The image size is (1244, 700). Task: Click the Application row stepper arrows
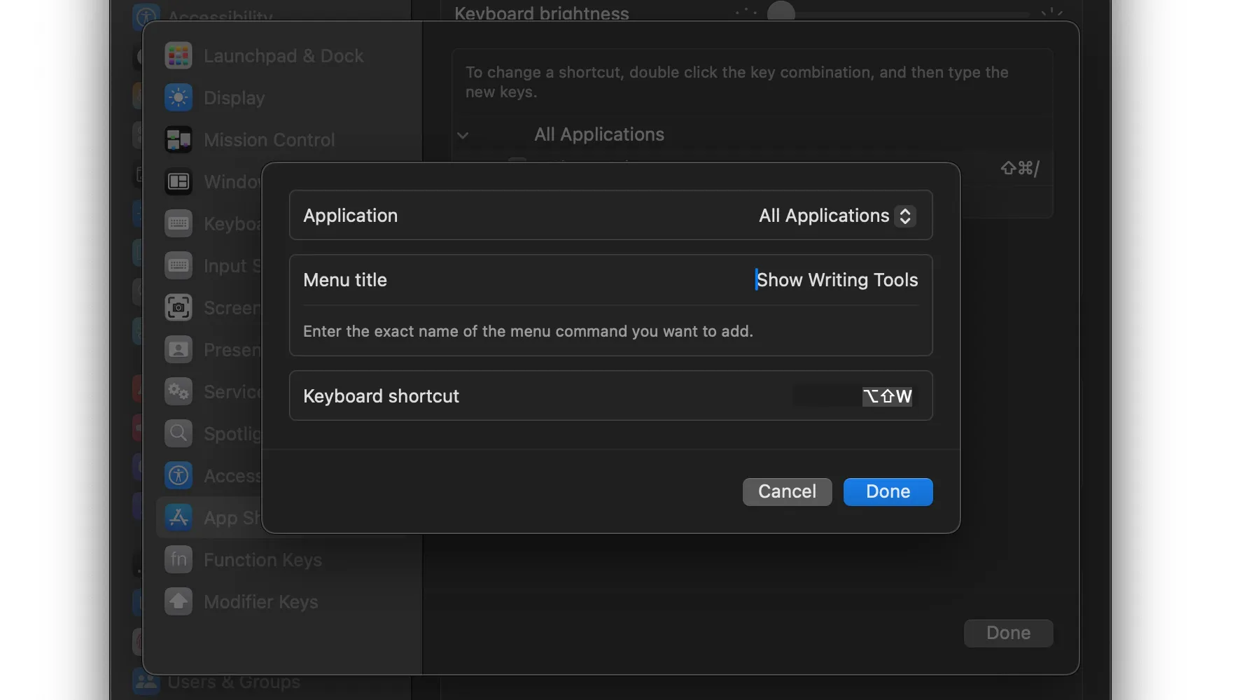tap(905, 216)
